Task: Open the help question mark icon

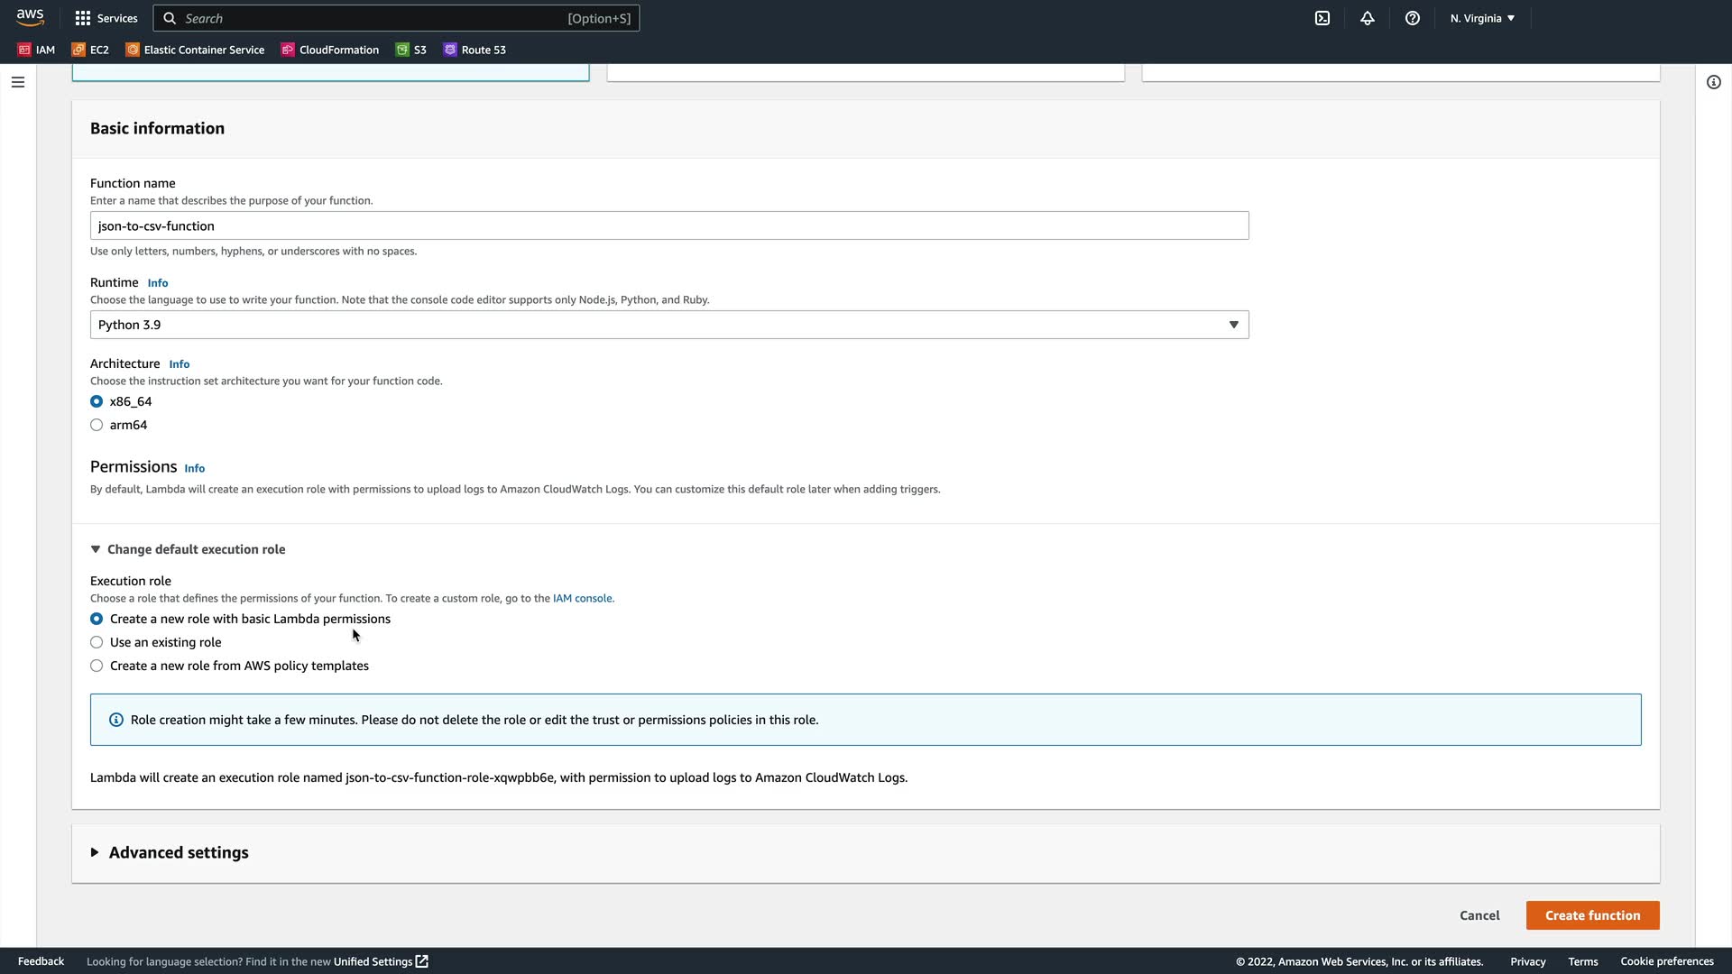Action: click(1413, 18)
